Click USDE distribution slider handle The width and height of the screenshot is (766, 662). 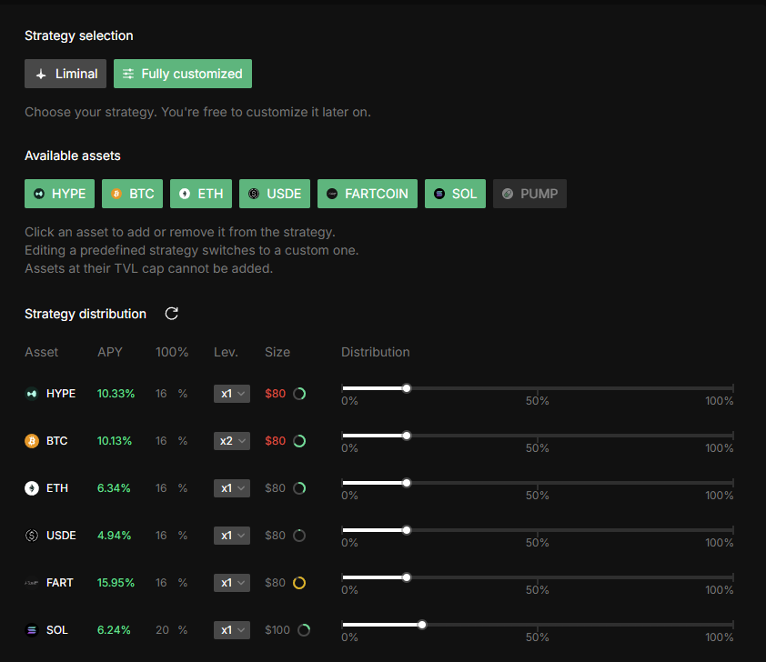[407, 530]
